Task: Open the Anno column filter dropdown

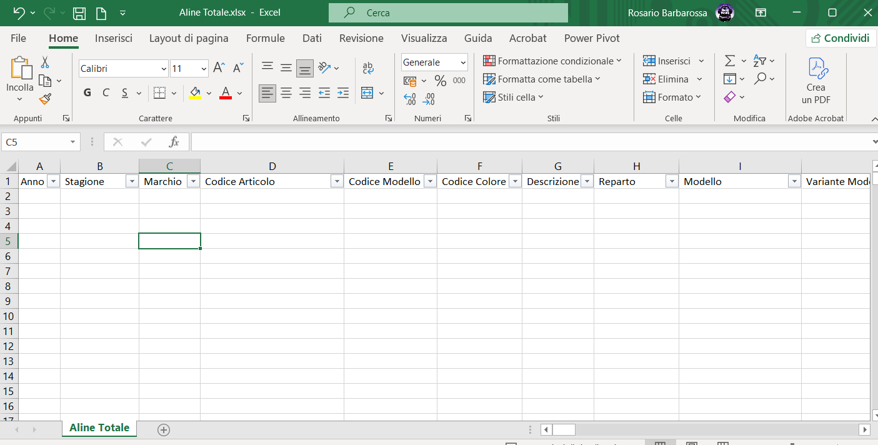Action: coord(53,181)
